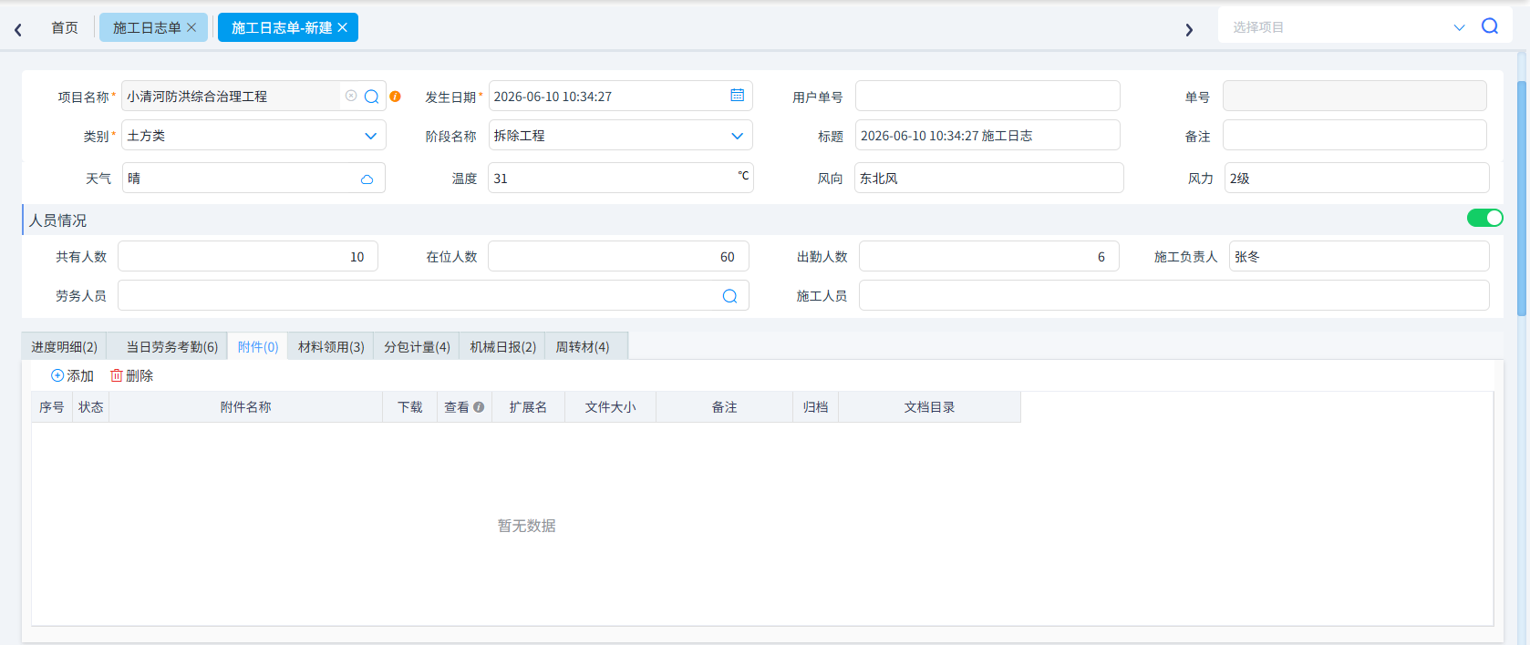
Task: Open the 材料领用(3) tab
Action: [331, 347]
